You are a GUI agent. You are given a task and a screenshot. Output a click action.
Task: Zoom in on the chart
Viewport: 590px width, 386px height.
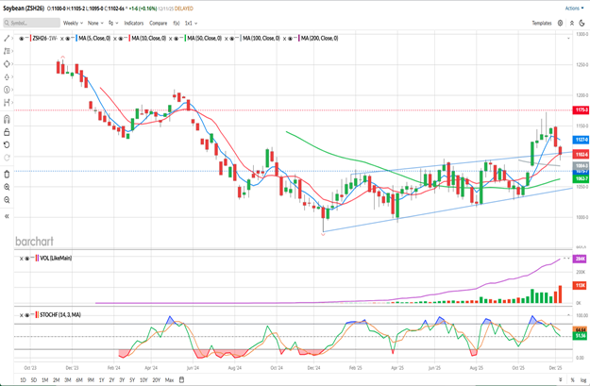click(x=7, y=187)
